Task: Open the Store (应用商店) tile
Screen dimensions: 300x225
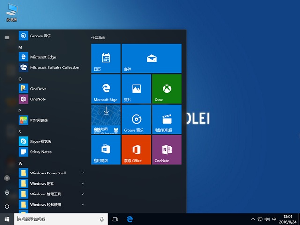Action: [x=106, y=150]
